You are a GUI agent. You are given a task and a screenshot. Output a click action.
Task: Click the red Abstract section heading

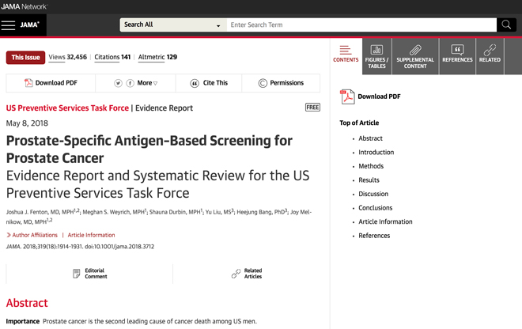pos(27,303)
